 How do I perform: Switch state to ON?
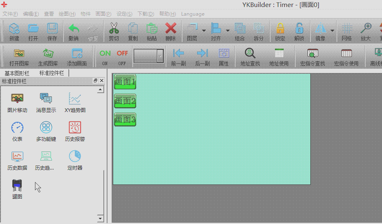click(x=105, y=56)
